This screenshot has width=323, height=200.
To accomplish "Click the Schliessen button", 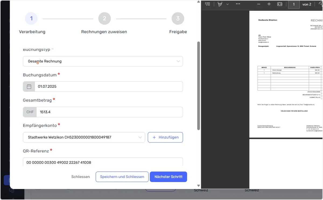I will 80,177.
